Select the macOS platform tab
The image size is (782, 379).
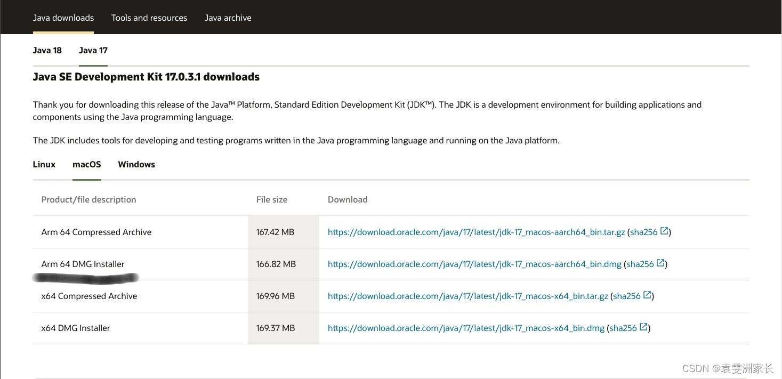[87, 164]
